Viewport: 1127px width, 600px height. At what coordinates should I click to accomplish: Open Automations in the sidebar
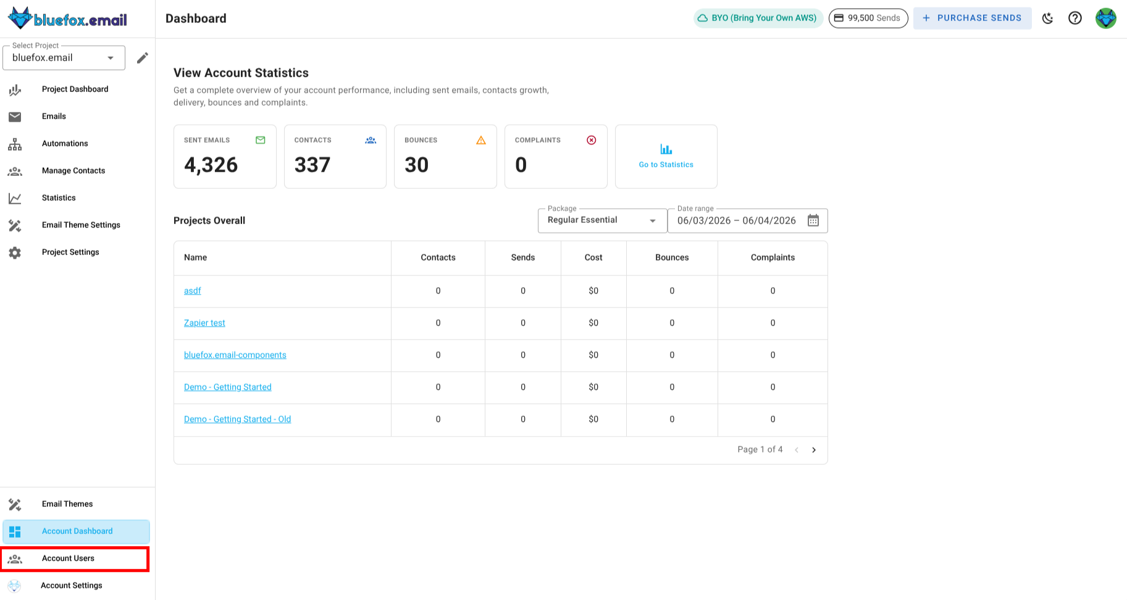(x=65, y=144)
